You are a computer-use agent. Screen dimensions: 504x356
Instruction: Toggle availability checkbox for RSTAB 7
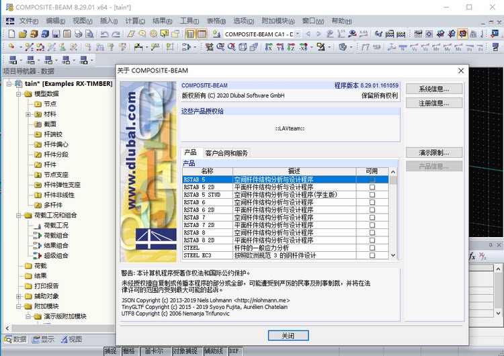[x=372, y=218]
